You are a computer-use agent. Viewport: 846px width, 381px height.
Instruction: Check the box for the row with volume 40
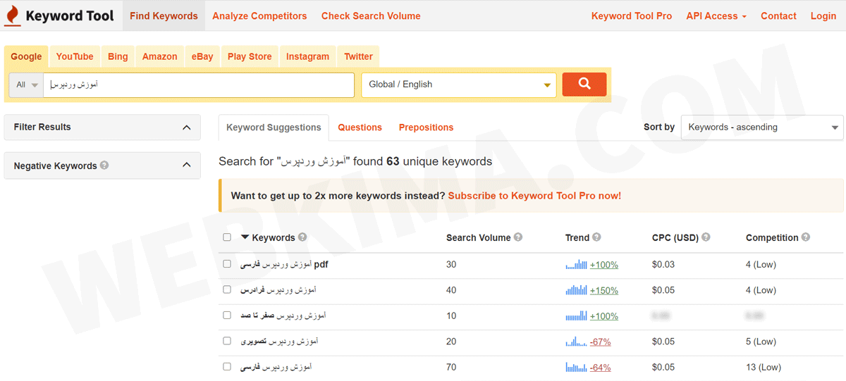227,289
